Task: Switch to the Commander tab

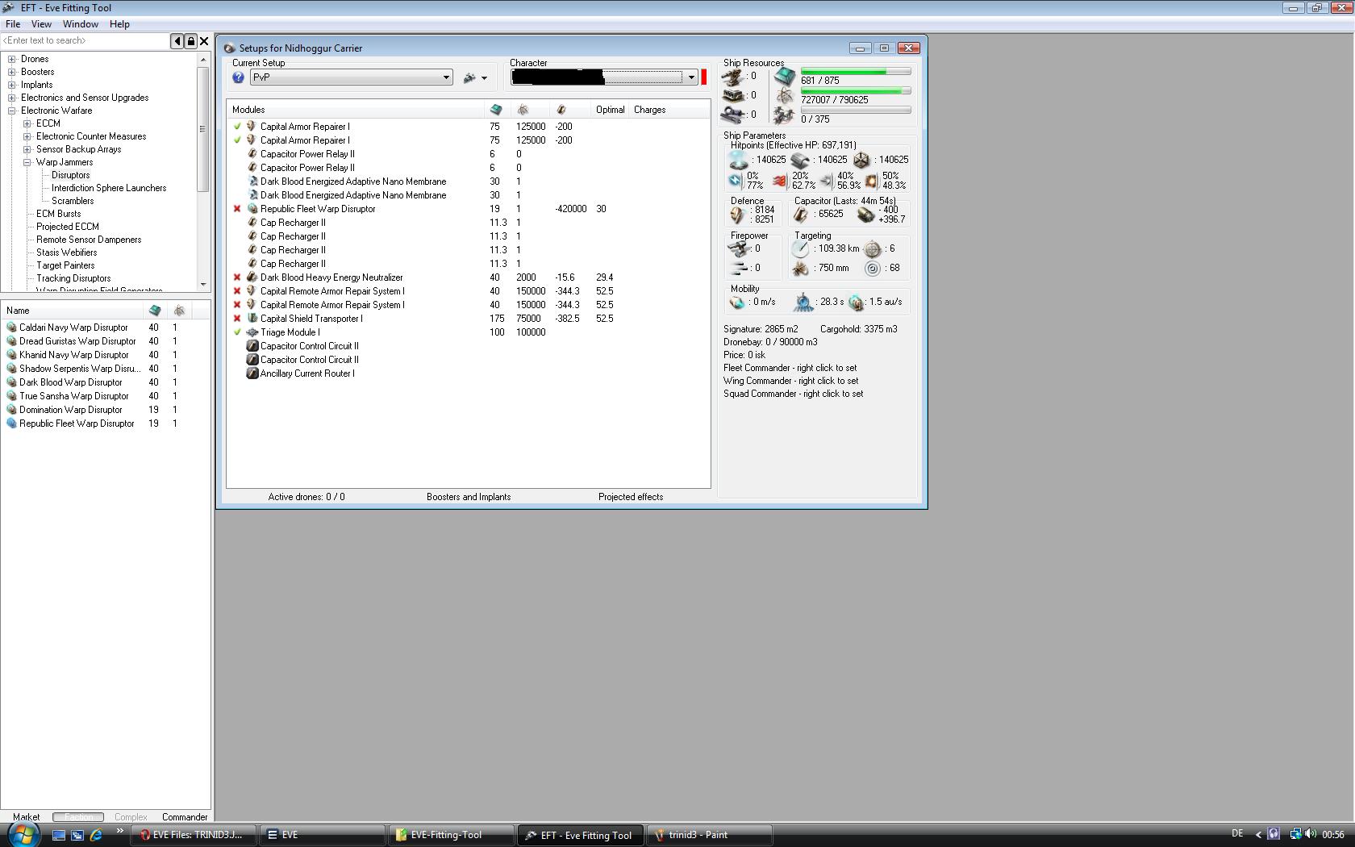Action: tap(185, 817)
